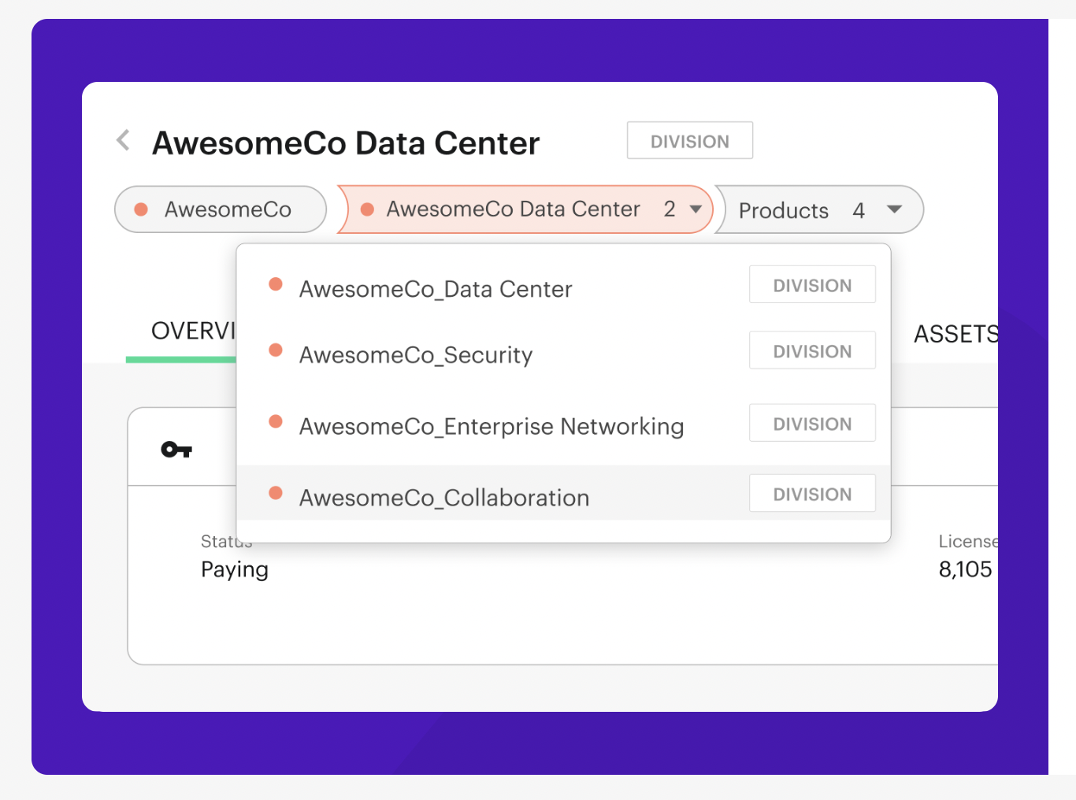Expand the AwesomeCo Data Center dropdown arrow
The width and height of the screenshot is (1076, 800).
pyautogui.click(x=696, y=209)
